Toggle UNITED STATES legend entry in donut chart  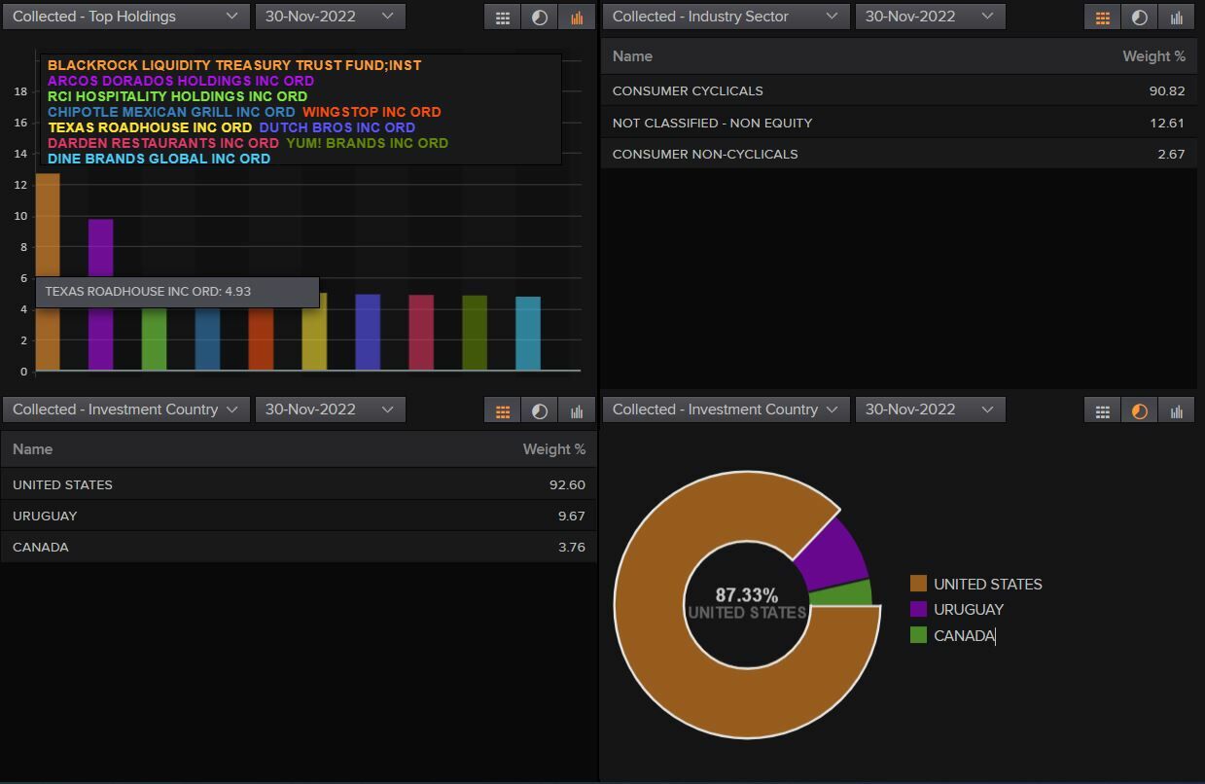coord(986,584)
